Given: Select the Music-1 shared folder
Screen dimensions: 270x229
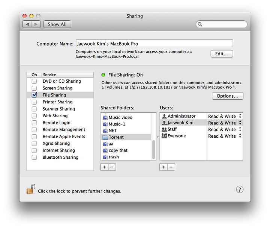Looking at the screenshot, I should coord(126,124).
